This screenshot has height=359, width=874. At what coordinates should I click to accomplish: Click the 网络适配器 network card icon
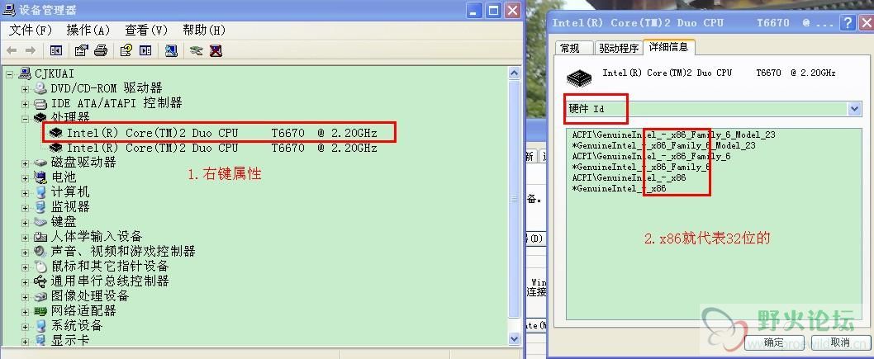pos(40,310)
